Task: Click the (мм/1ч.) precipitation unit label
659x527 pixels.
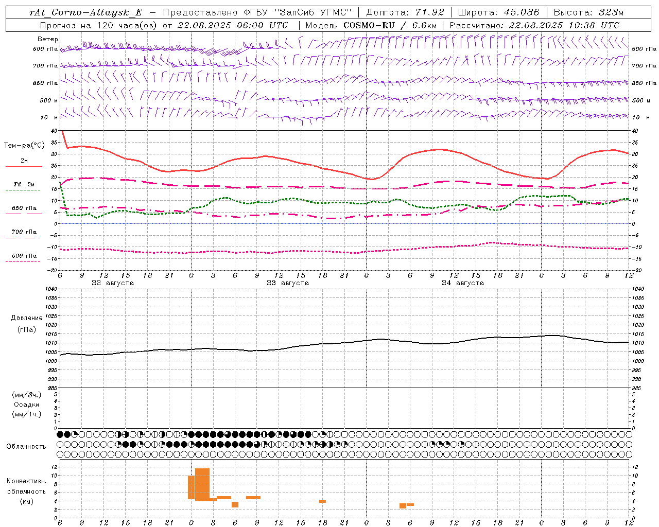Action: pyautogui.click(x=27, y=414)
